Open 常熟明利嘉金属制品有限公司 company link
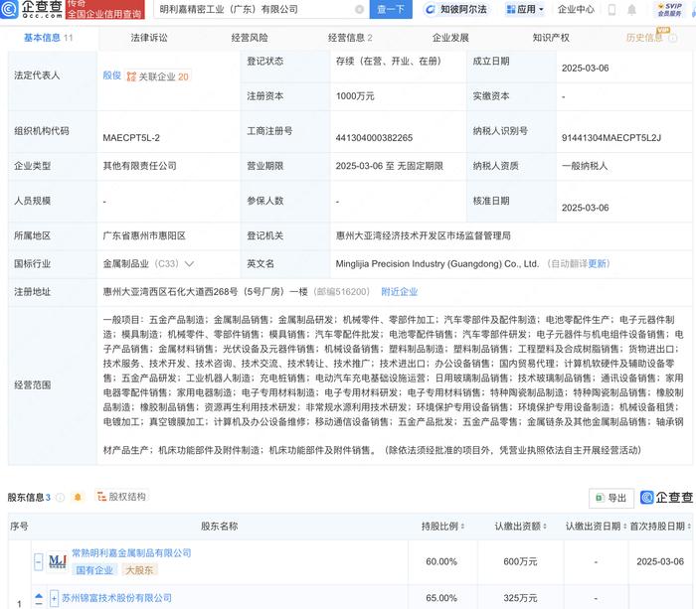Screen dimensions: 696x609 click(131, 553)
